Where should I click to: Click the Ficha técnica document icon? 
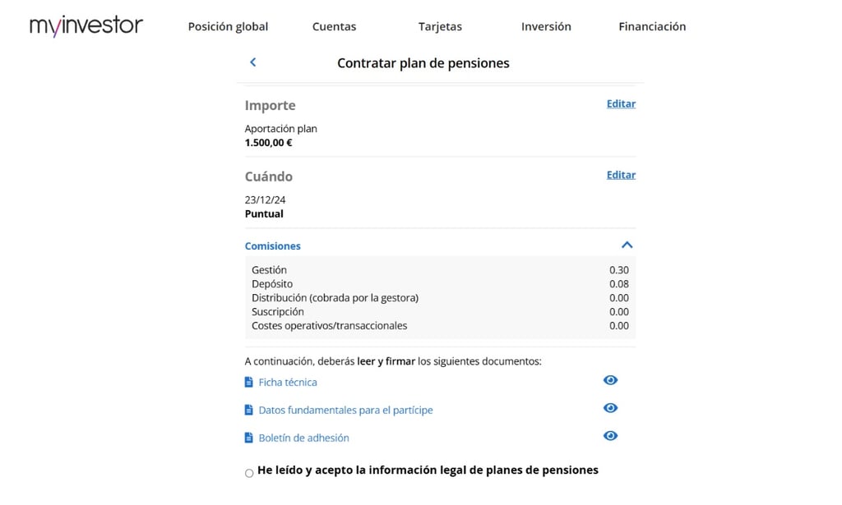248,382
